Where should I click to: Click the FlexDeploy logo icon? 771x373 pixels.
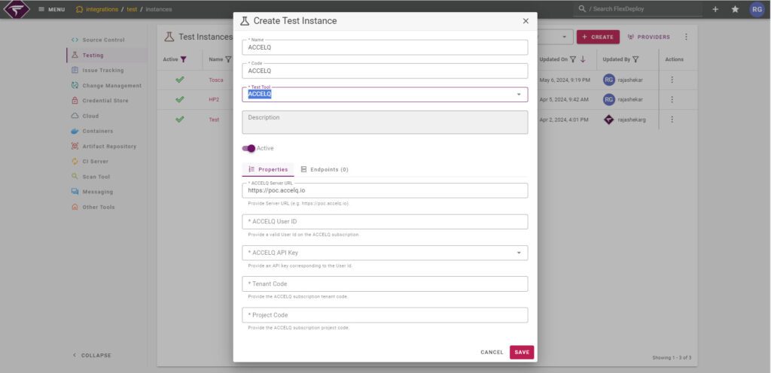pyautogui.click(x=17, y=9)
